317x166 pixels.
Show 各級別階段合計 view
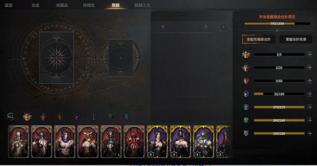[259, 39]
